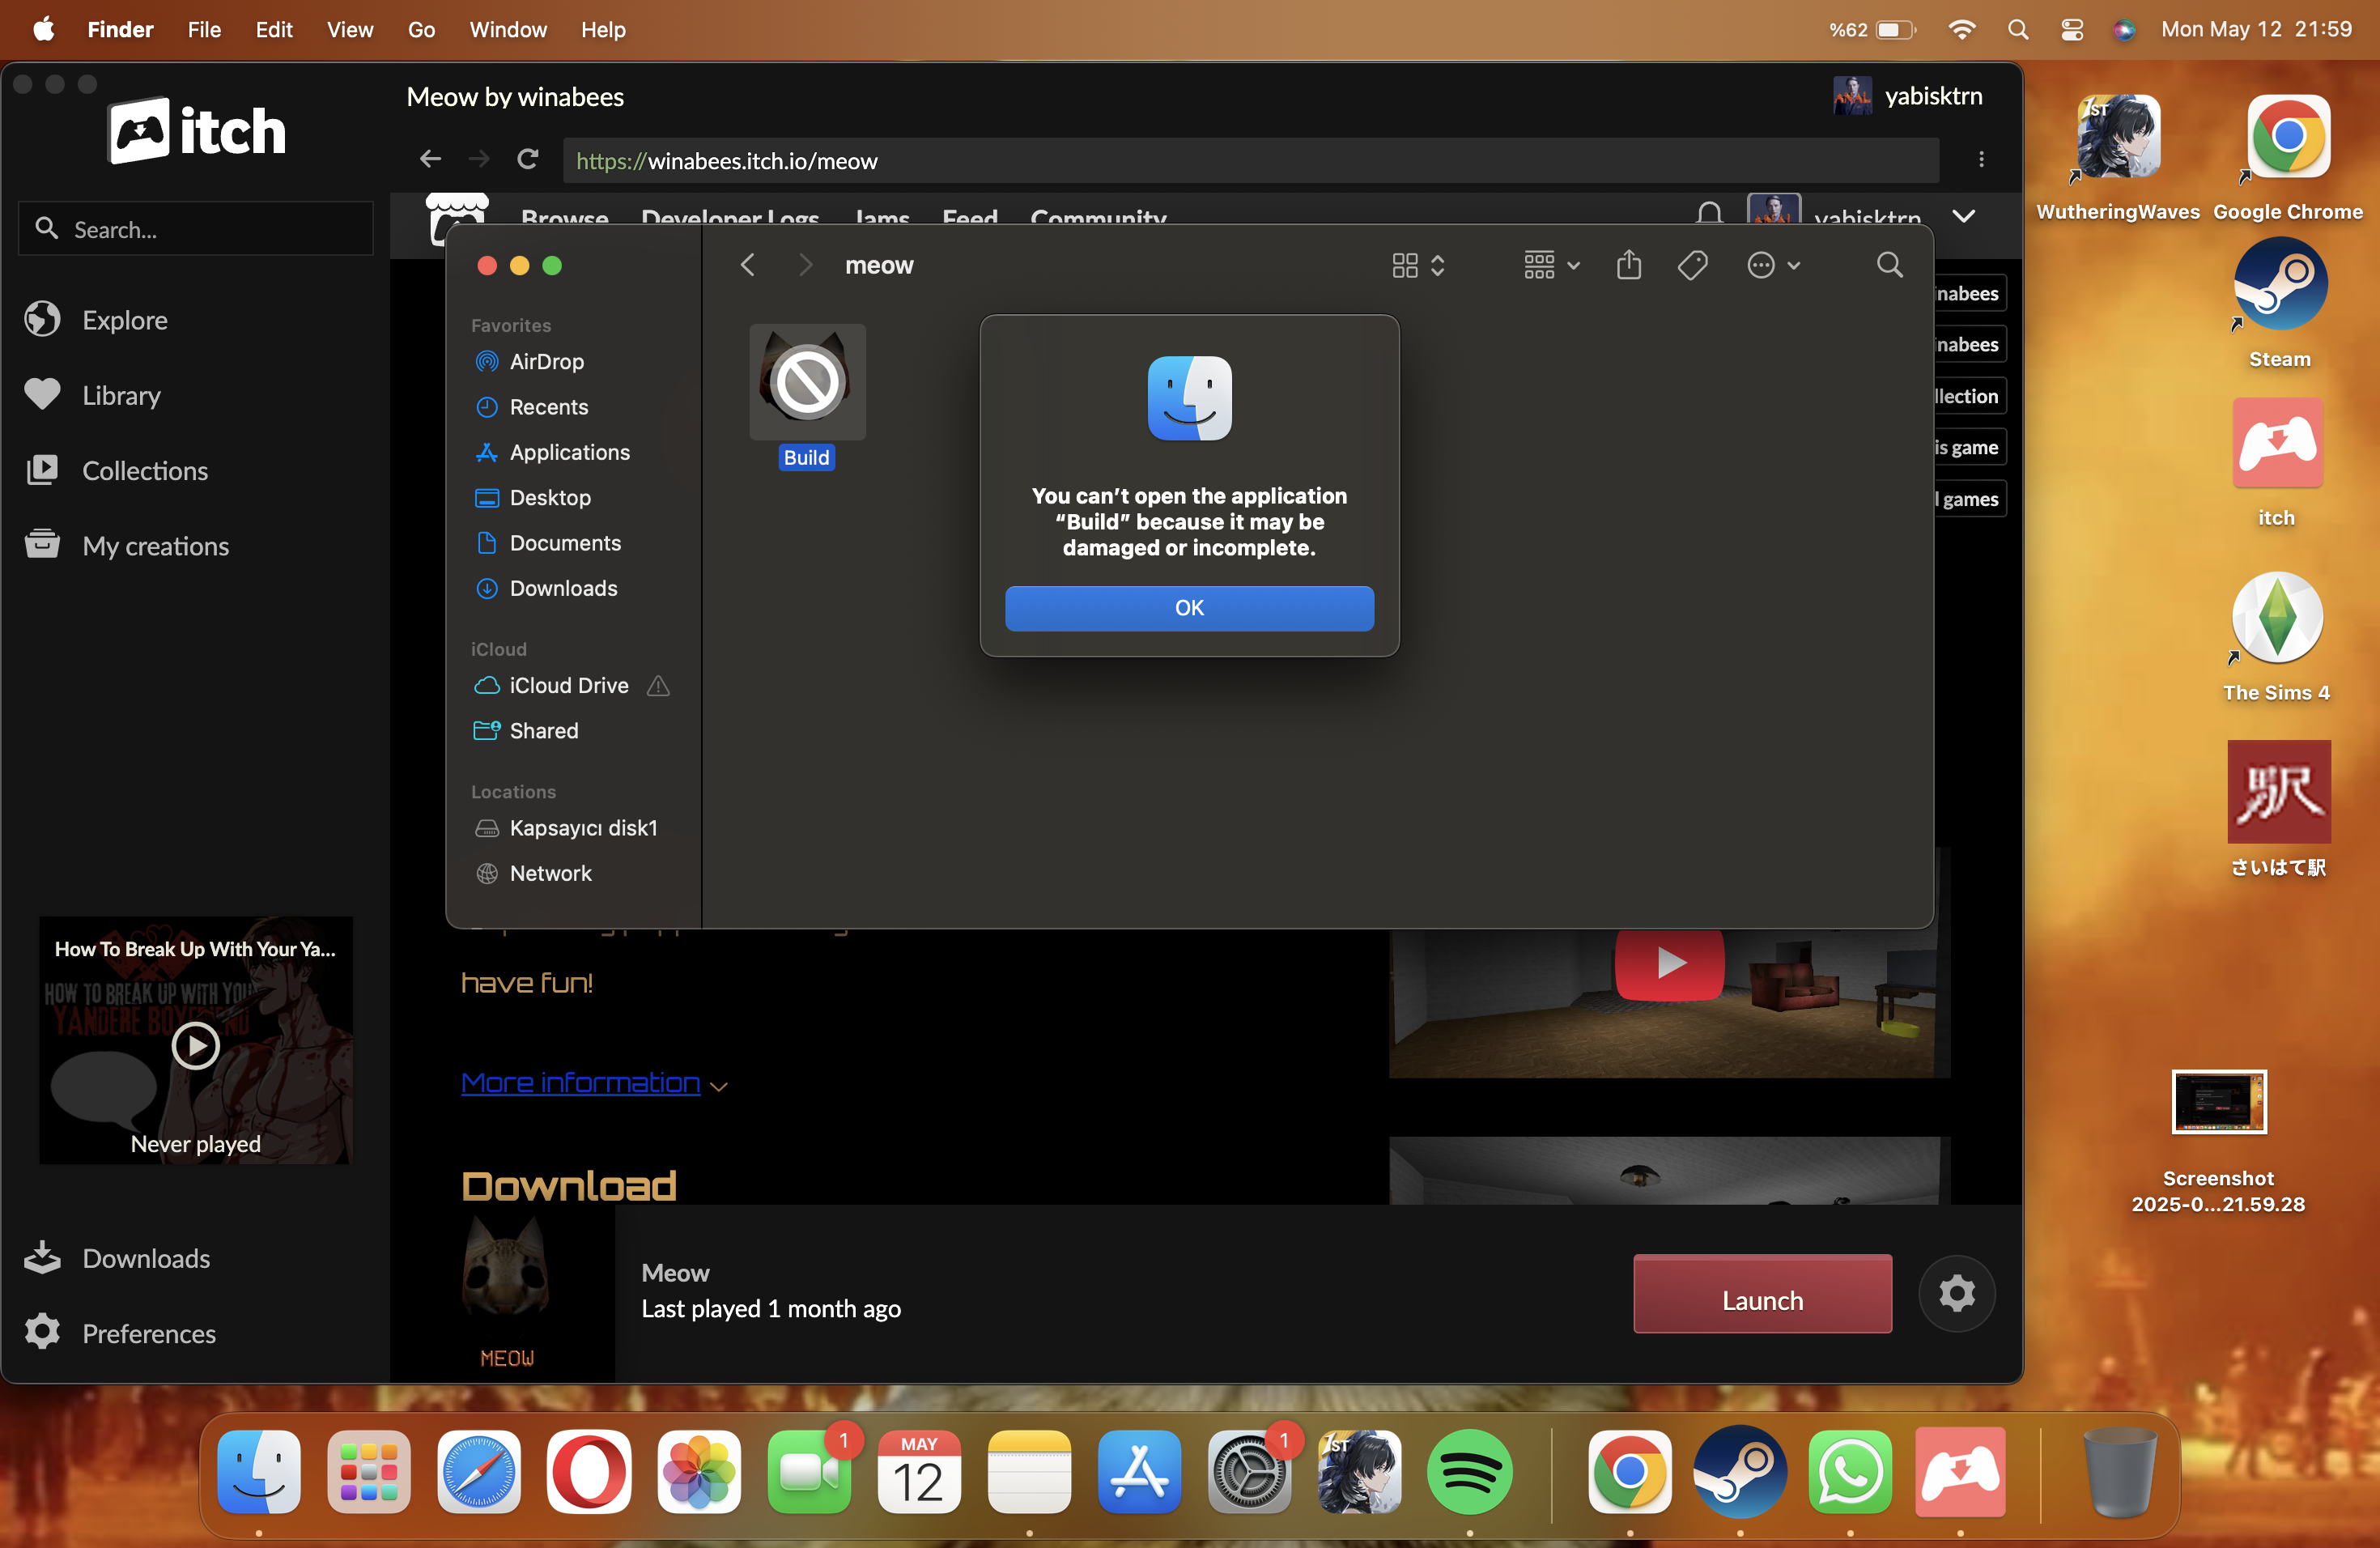Image resolution: width=2380 pixels, height=1548 pixels.
Task: Click the Finder window search icon
Action: 1889,265
